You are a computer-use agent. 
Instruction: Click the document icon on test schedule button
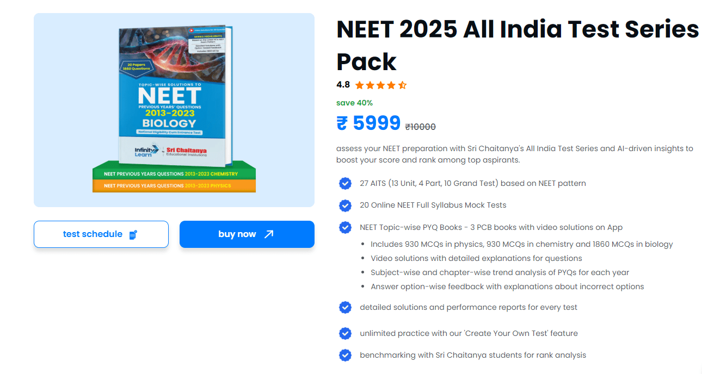pyautogui.click(x=133, y=235)
